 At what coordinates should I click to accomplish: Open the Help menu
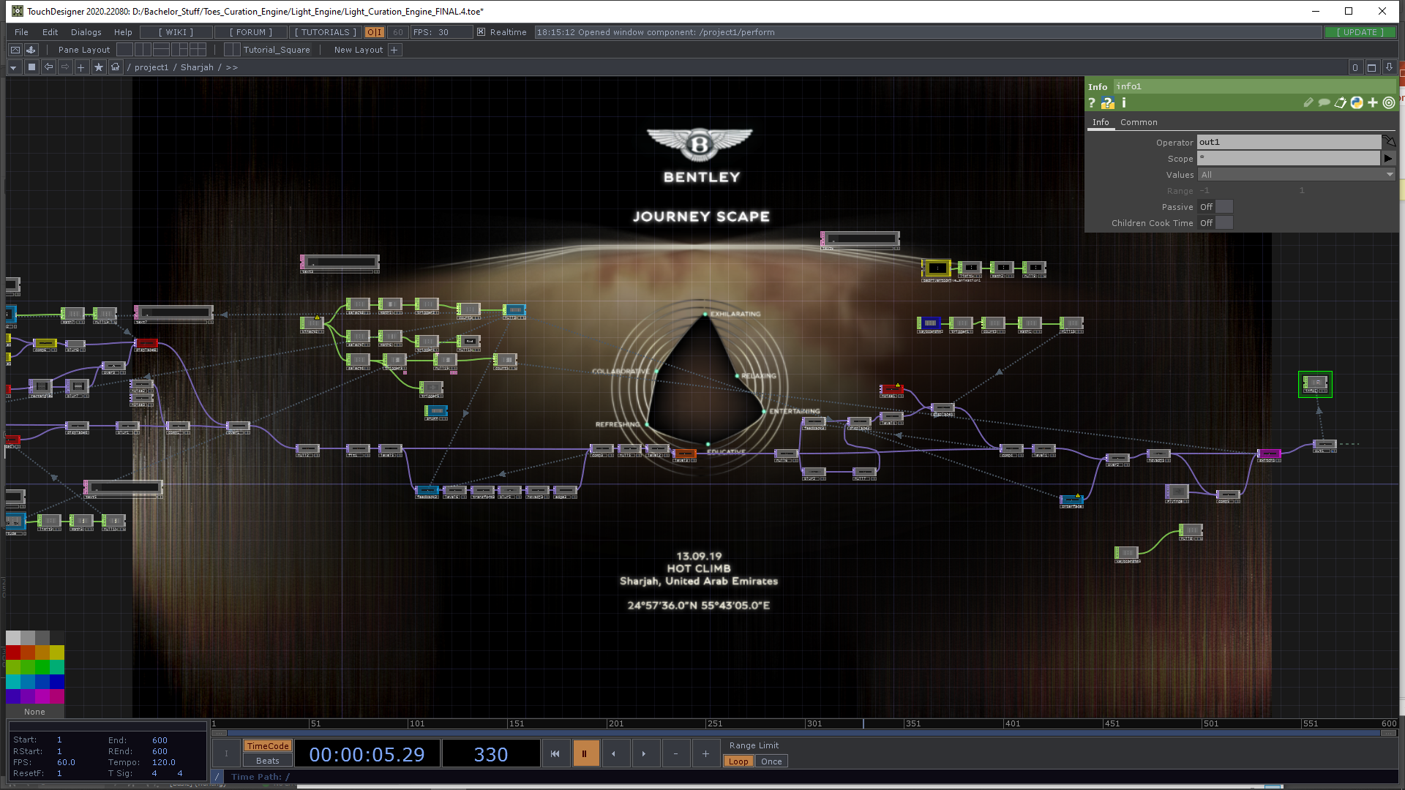(x=123, y=32)
